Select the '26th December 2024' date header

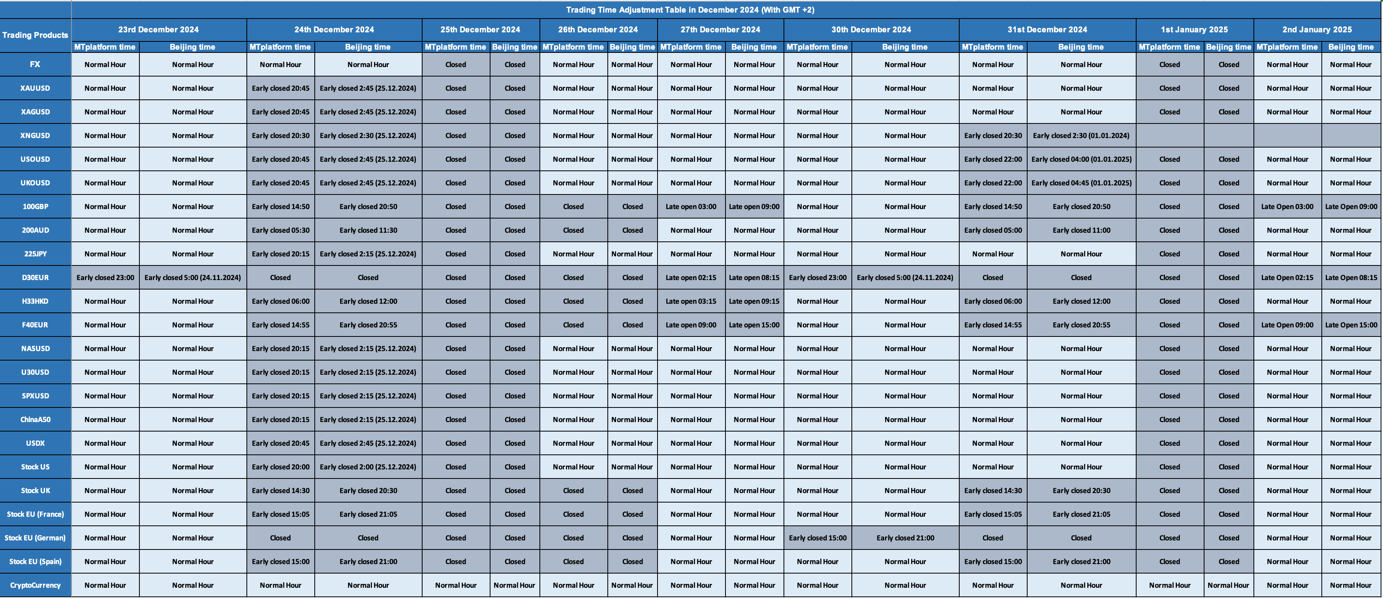[x=598, y=30]
